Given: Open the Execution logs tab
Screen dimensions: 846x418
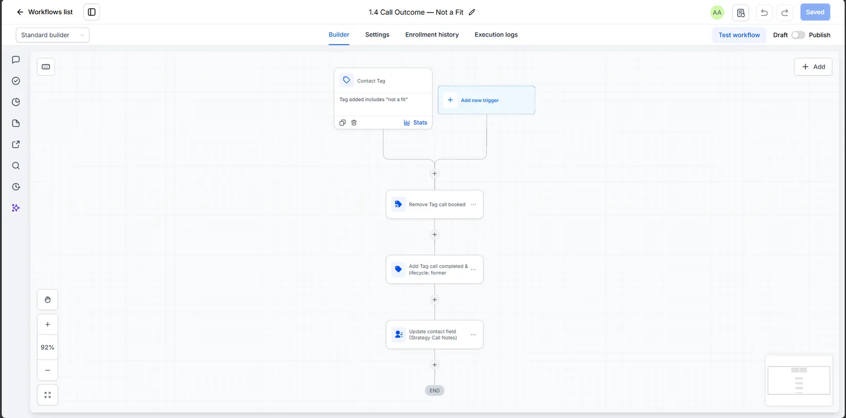Looking at the screenshot, I should (x=496, y=35).
